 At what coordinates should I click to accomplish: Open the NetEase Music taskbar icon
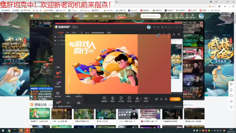[27, 131]
